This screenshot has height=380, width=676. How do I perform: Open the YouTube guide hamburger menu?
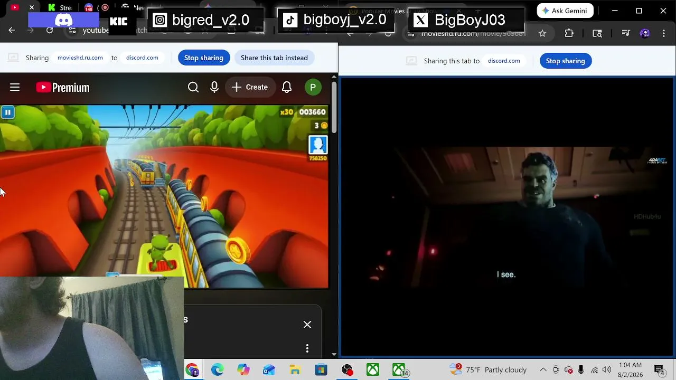coord(15,87)
